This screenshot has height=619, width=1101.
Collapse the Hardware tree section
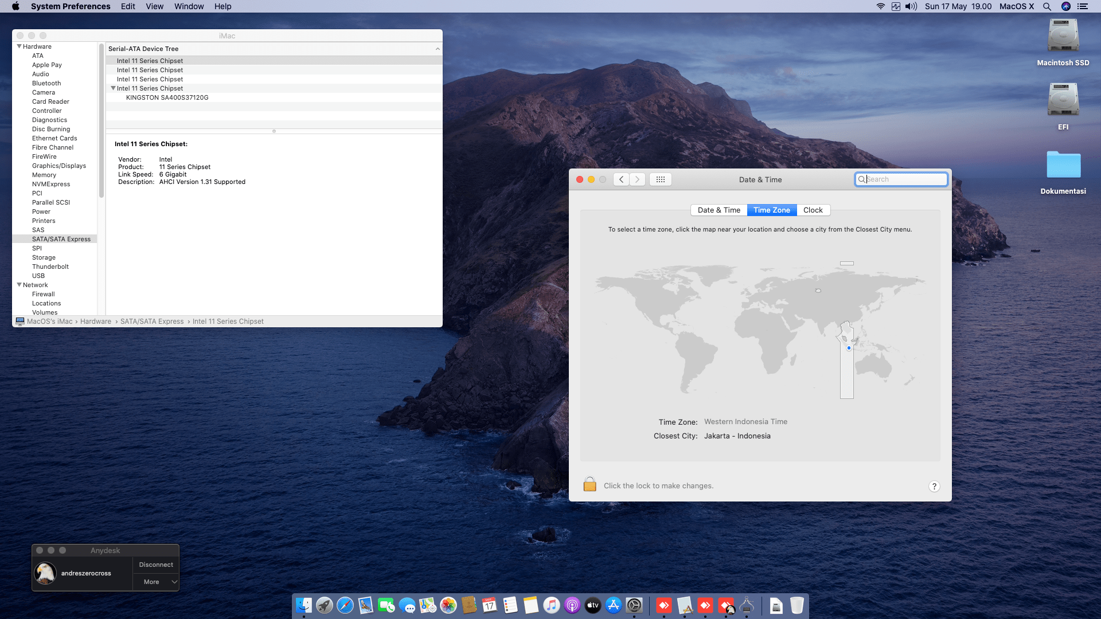[x=19, y=46]
